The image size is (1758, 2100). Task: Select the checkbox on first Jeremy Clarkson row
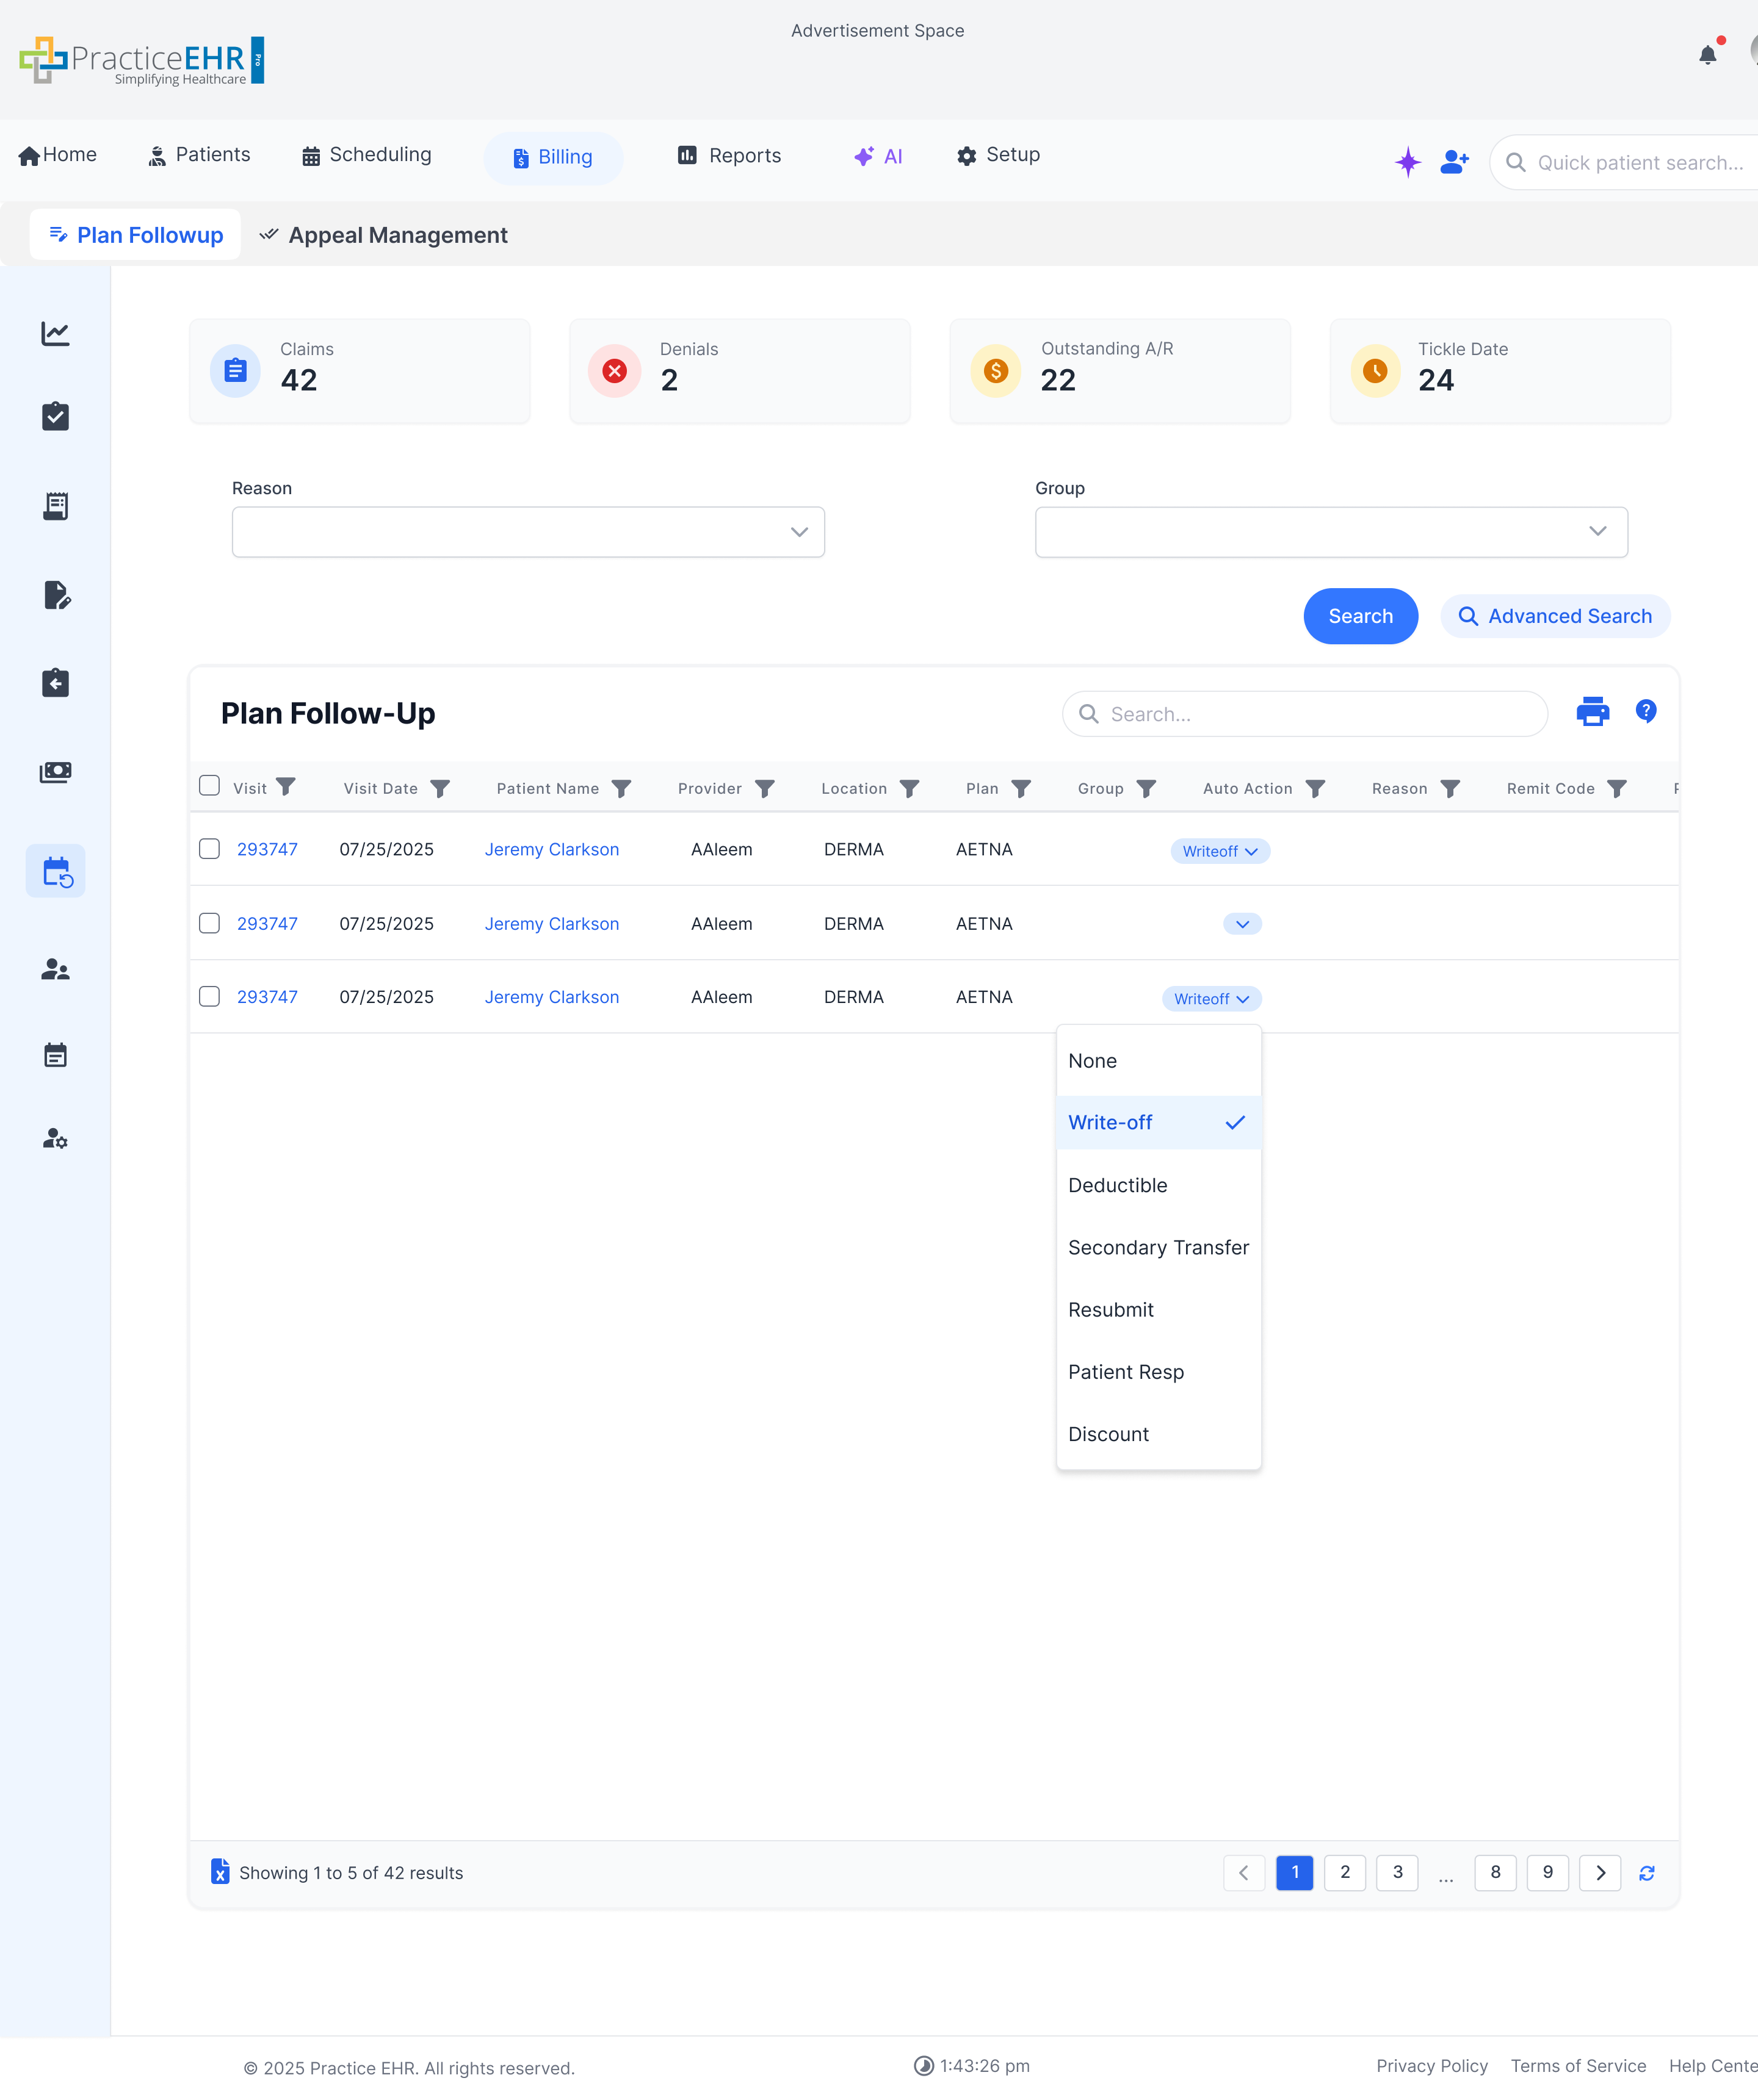tap(209, 848)
